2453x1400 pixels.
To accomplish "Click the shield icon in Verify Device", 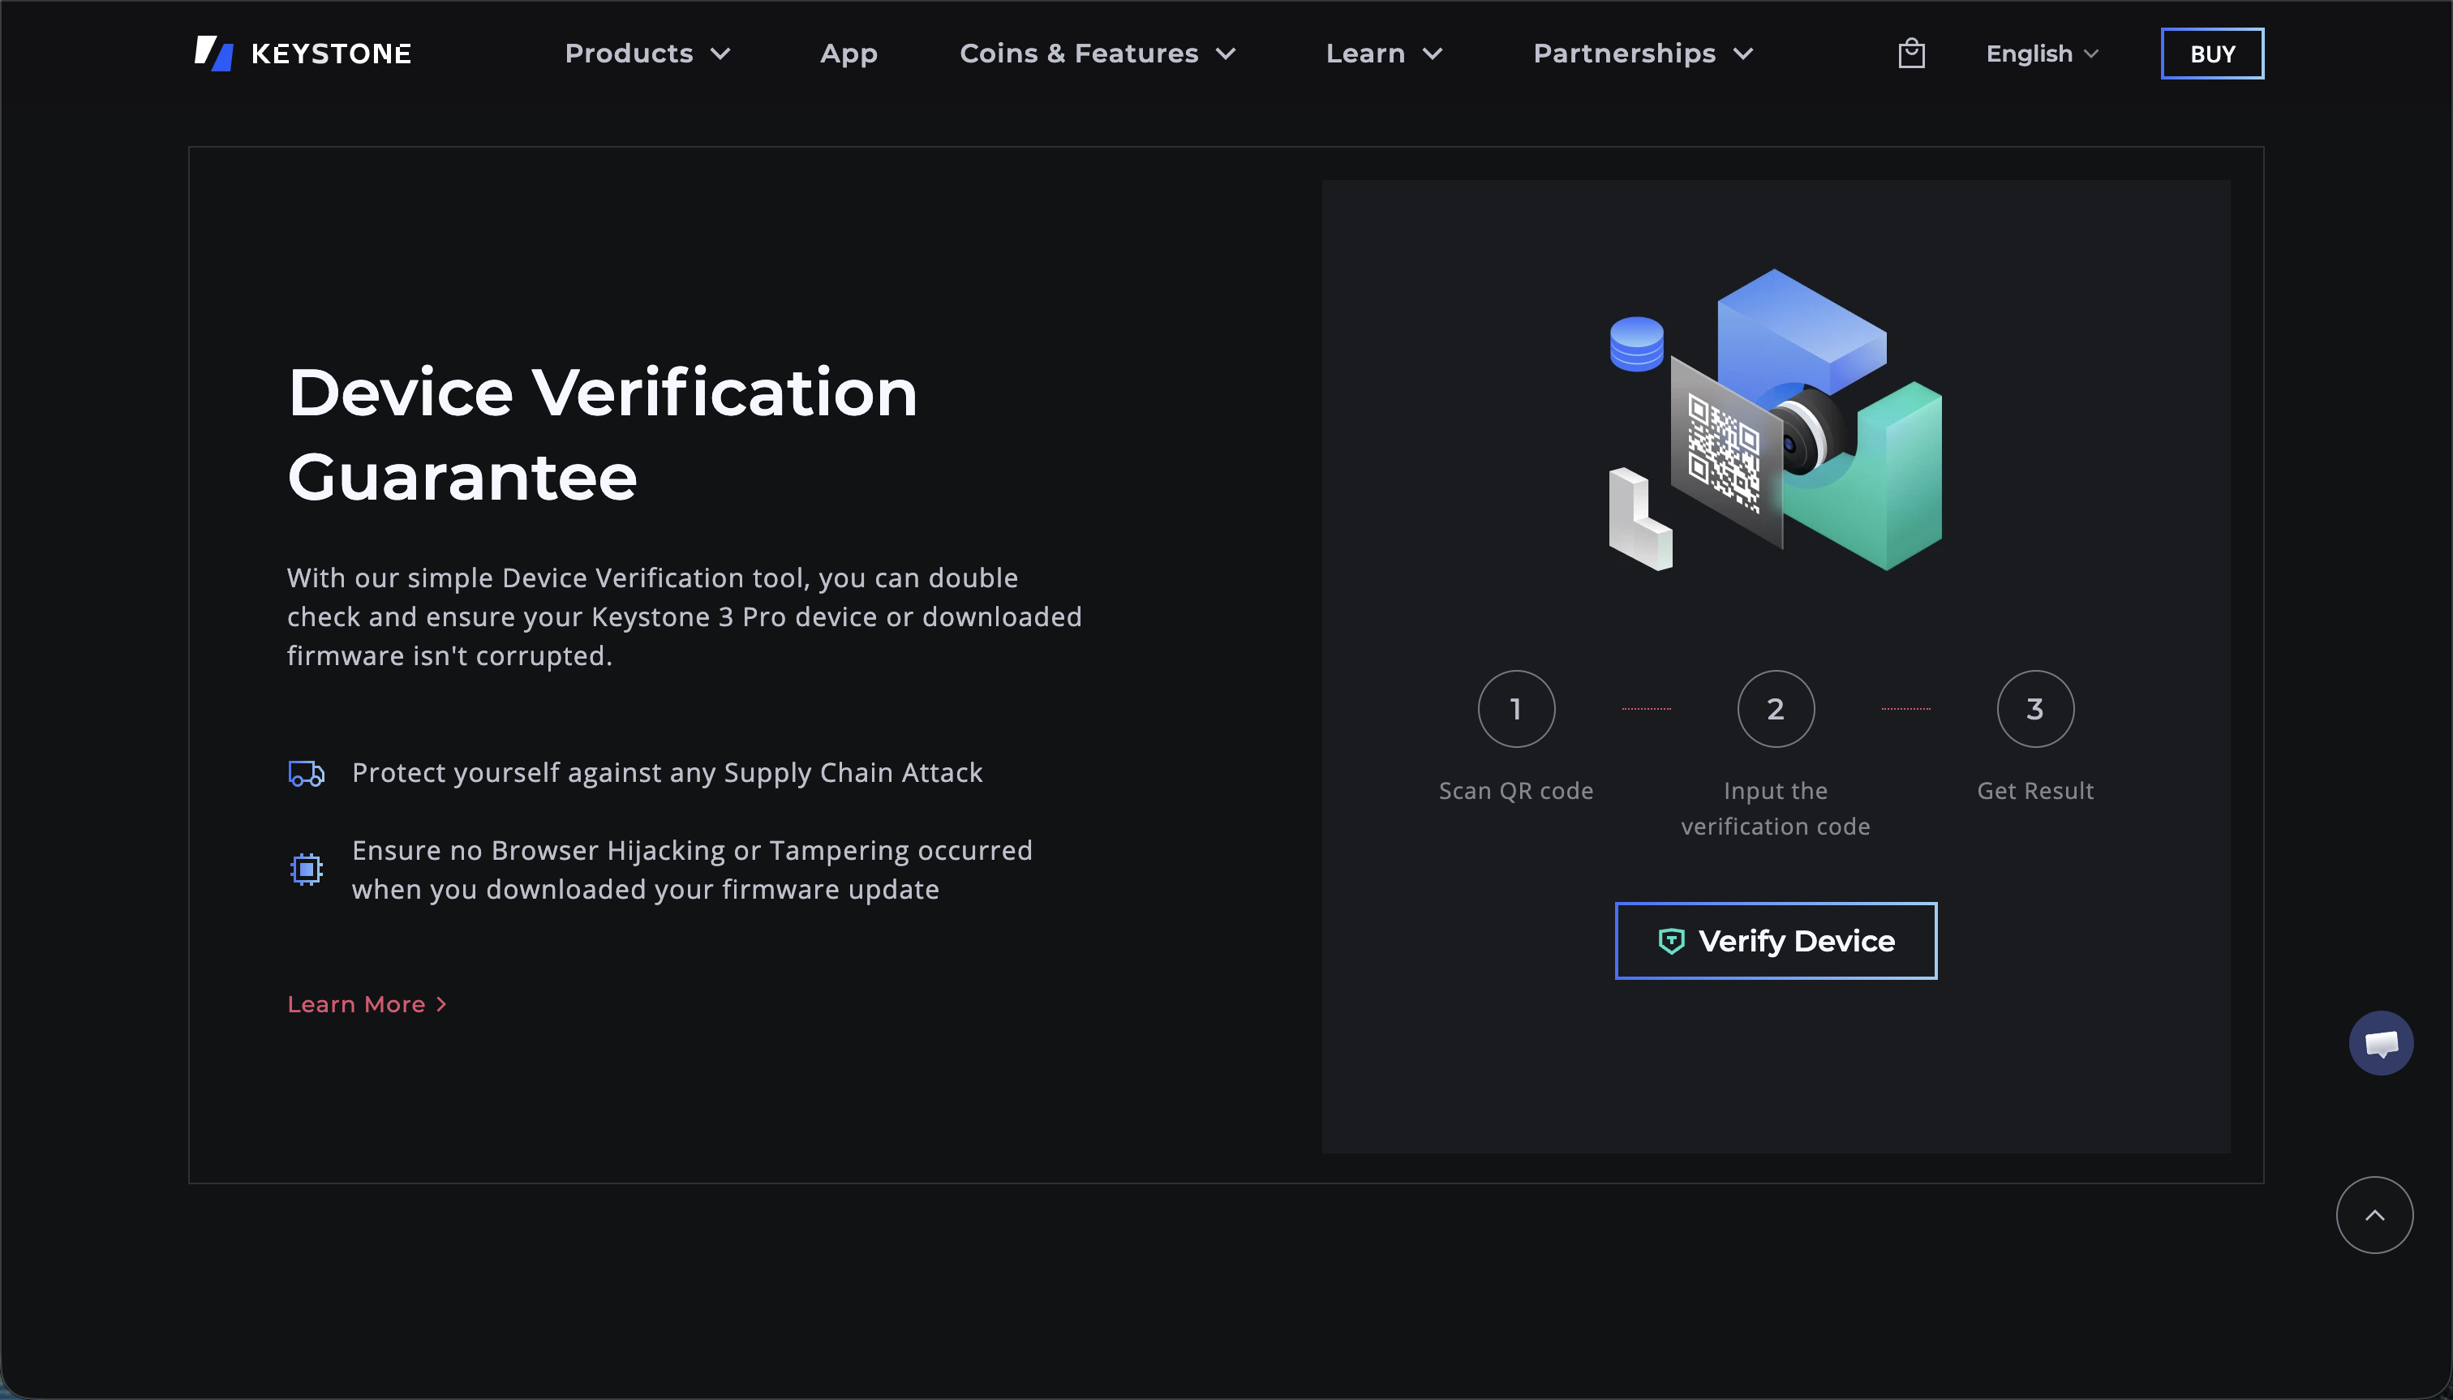I will click(1671, 940).
